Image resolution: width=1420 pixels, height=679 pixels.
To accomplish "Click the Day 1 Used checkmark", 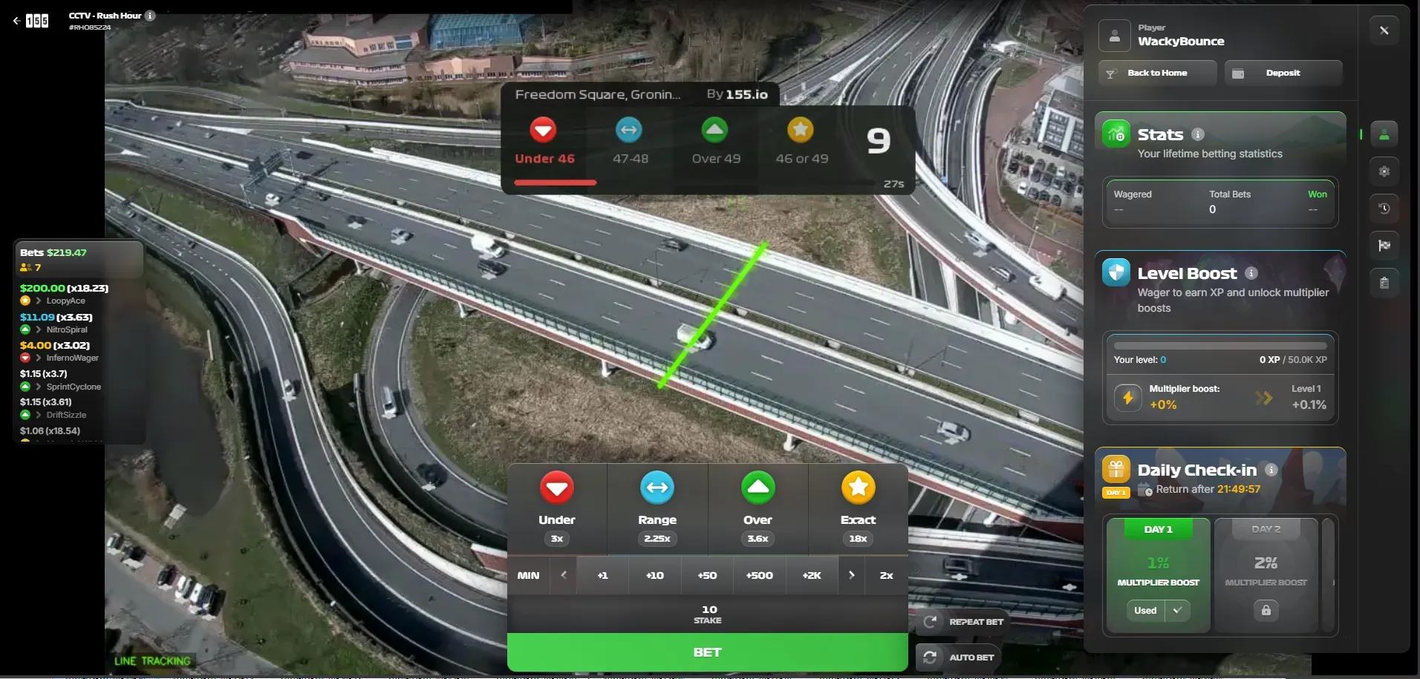I will pyautogui.click(x=1177, y=610).
